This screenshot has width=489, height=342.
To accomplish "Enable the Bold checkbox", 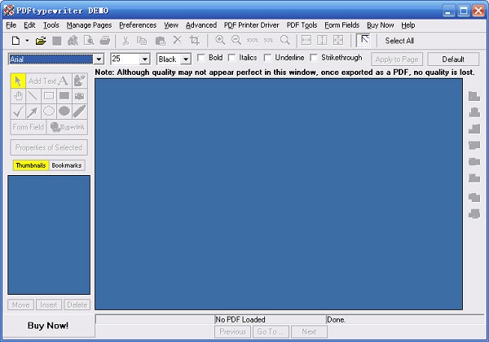I will (201, 58).
